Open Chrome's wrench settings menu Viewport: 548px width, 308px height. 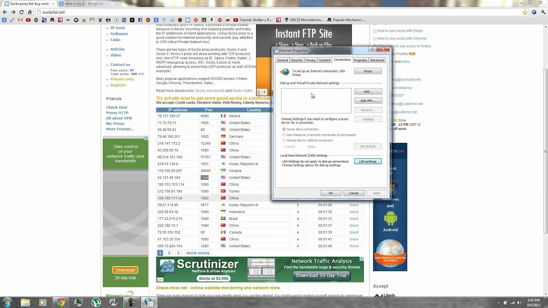click(542, 12)
